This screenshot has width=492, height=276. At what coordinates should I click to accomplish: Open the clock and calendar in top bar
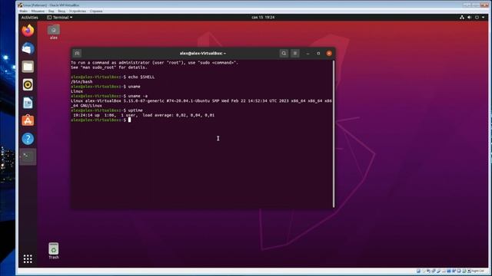(x=263, y=18)
